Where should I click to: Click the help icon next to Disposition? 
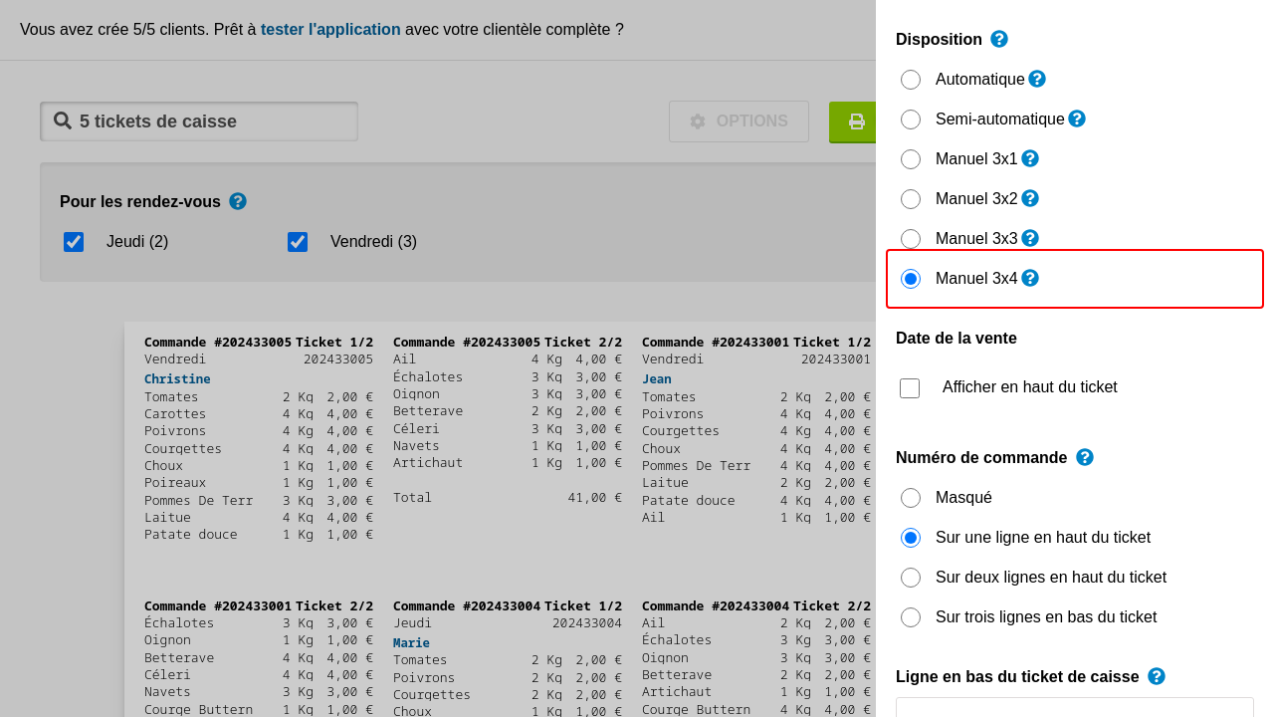click(x=999, y=39)
